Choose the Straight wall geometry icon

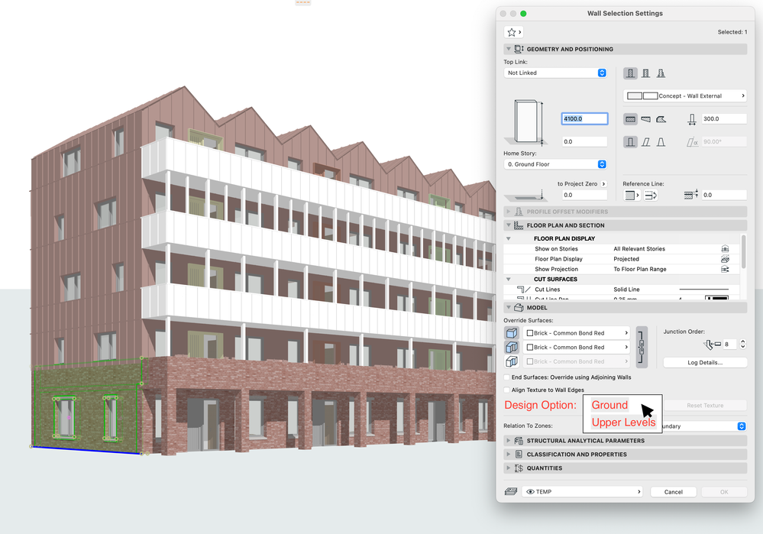(x=630, y=119)
